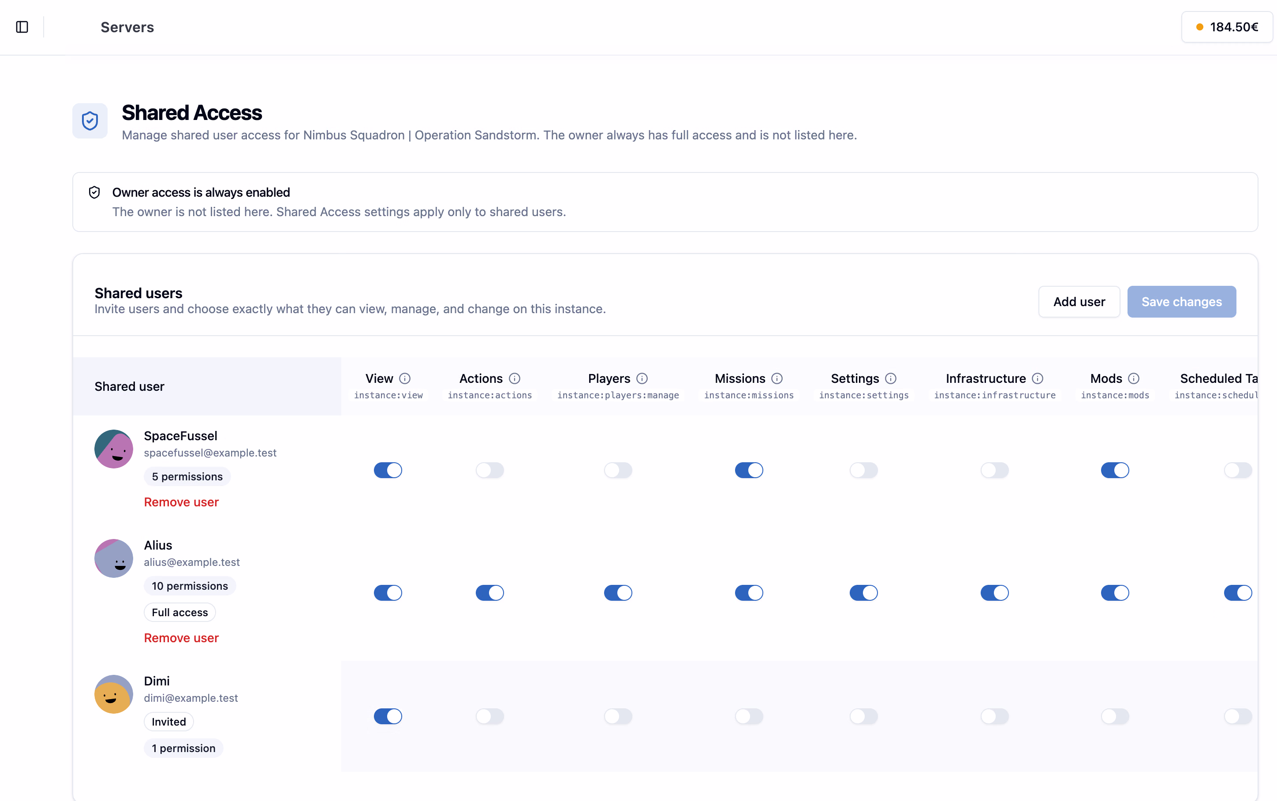The width and height of the screenshot is (1277, 801).
Task: Disable Missions permission for SpaceFussel
Action: click(x=749, y=470)
